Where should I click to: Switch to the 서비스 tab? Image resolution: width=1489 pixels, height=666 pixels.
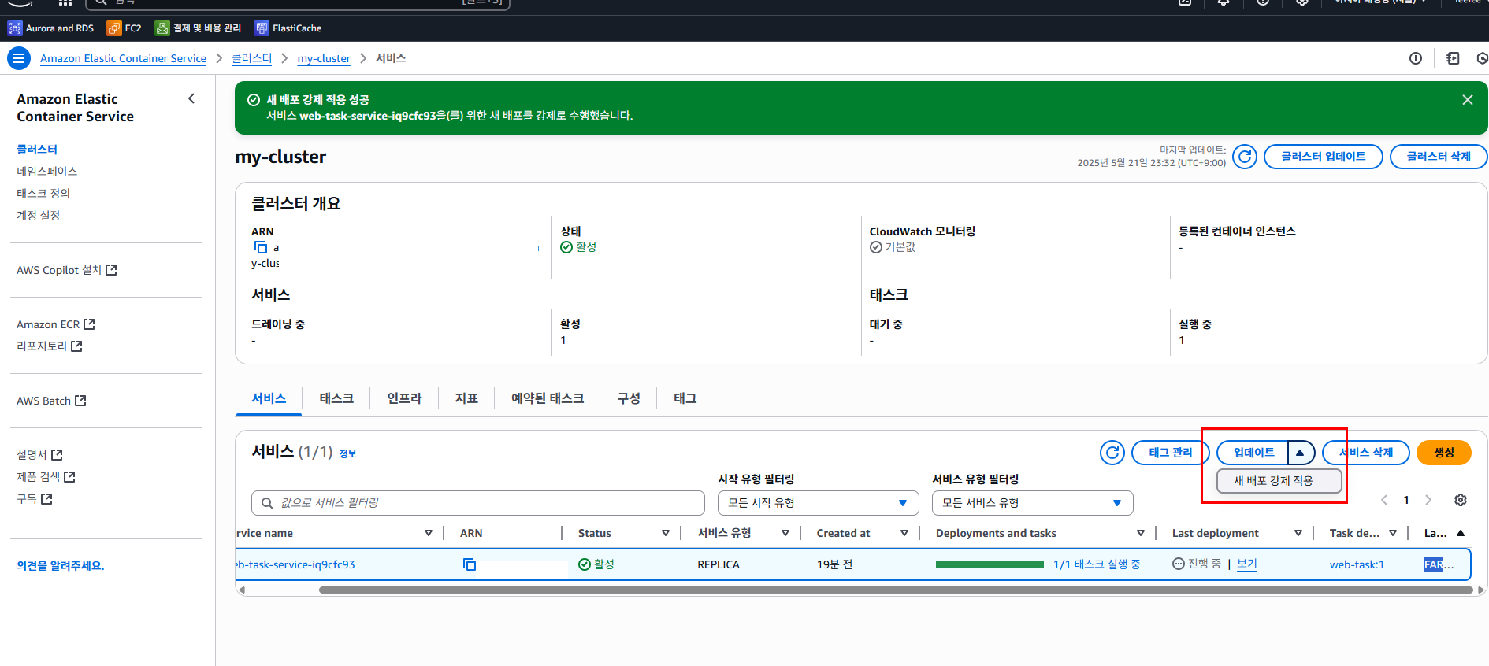269,398
